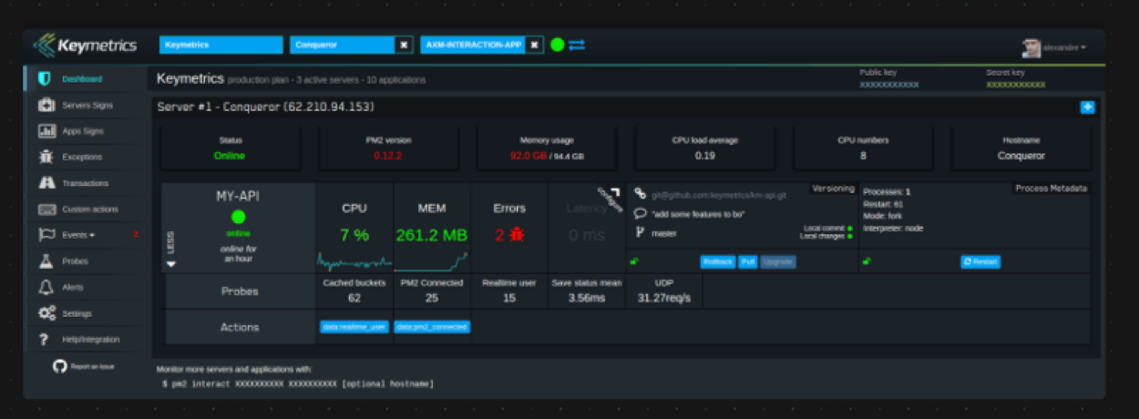Click the Secret key value

pyautogui.click(x=1016, y=84)
